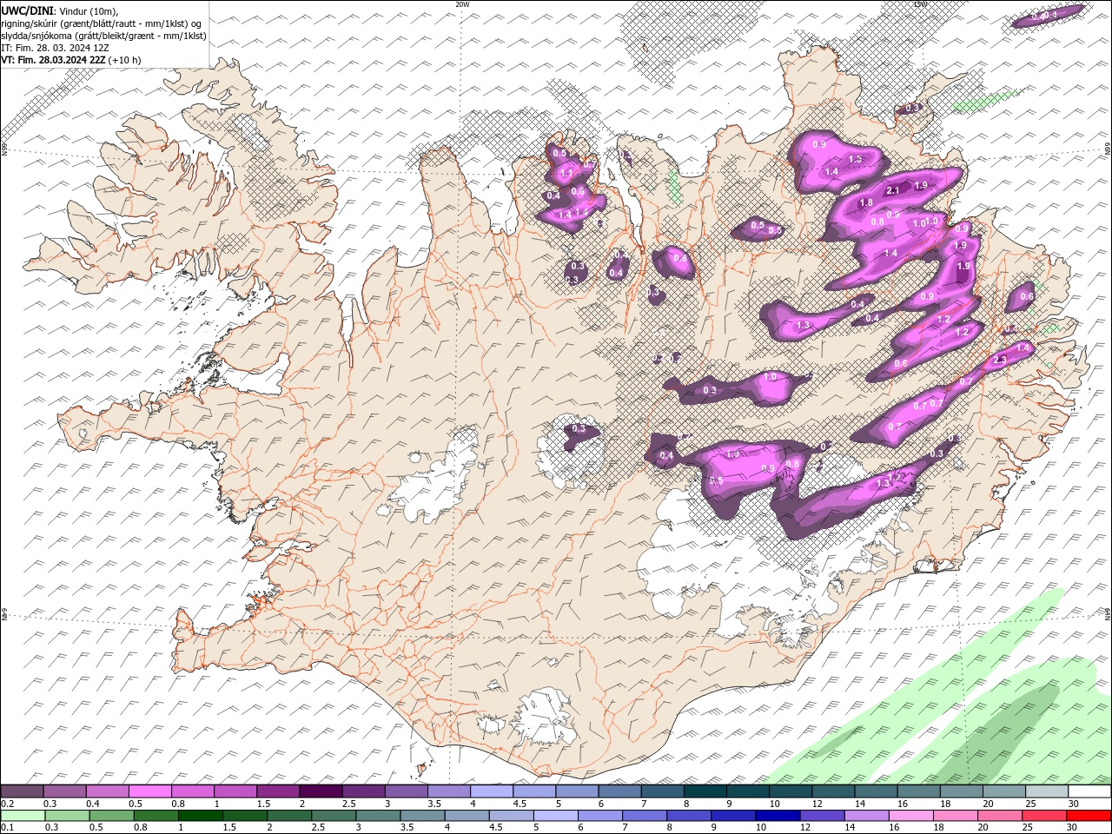1112x834 pixels.
Task: Click the light green 0.3 rain legend swatch
Action: 67,816
